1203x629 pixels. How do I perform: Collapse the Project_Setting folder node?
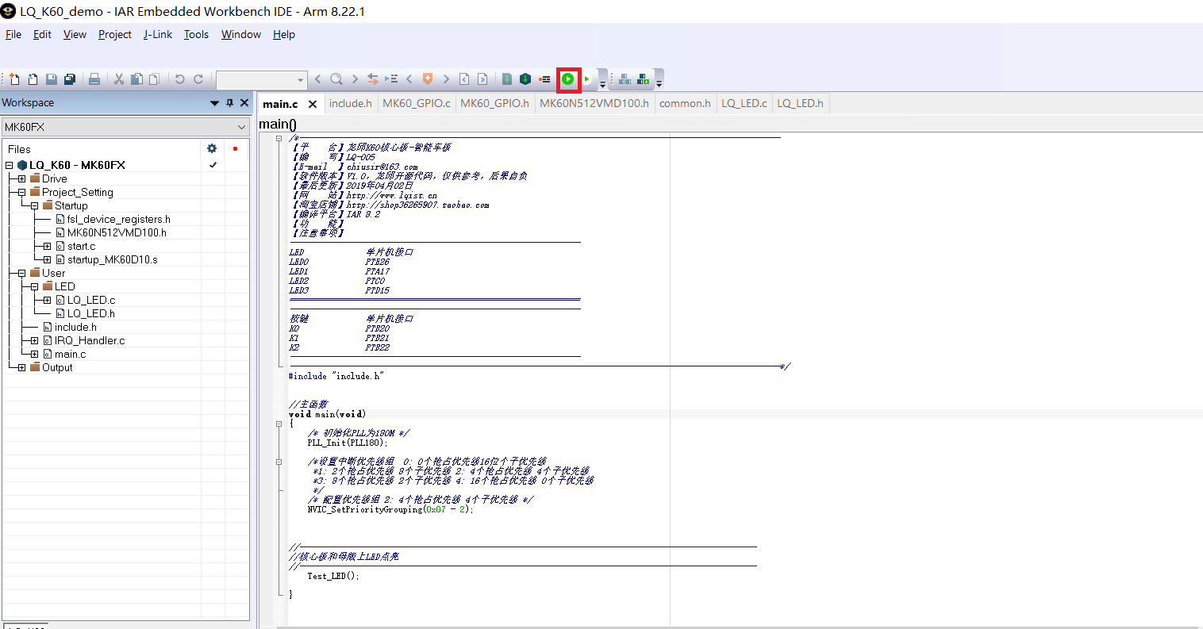21,192
